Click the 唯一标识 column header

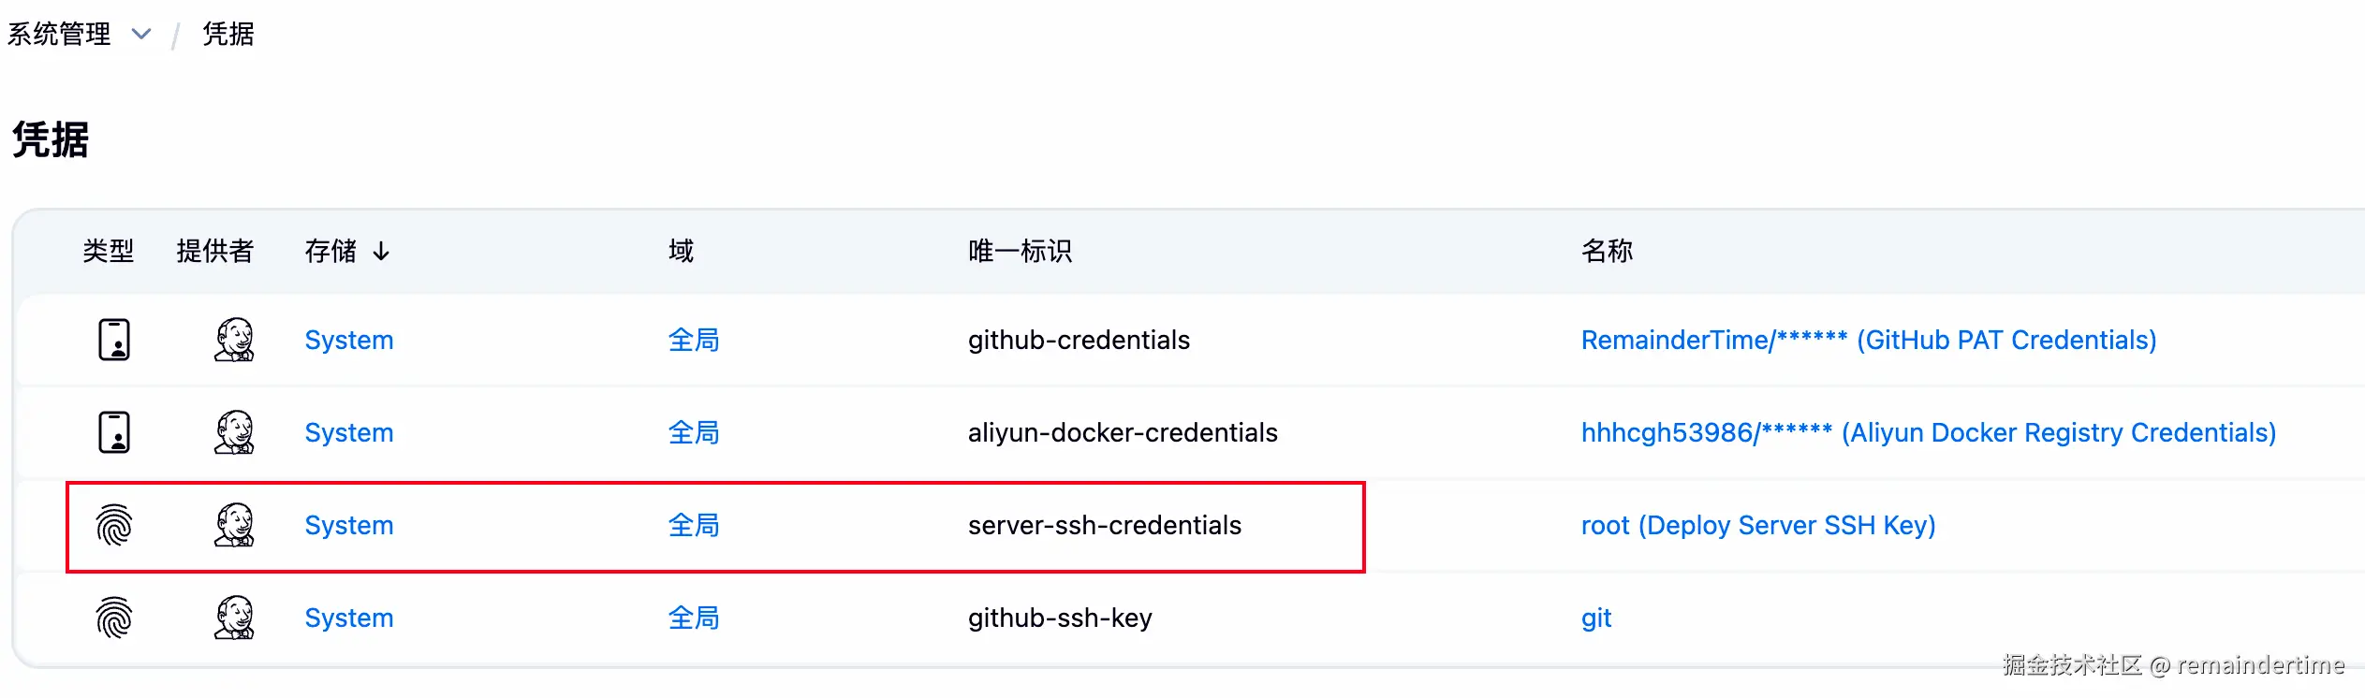[x=1020, y=251]
